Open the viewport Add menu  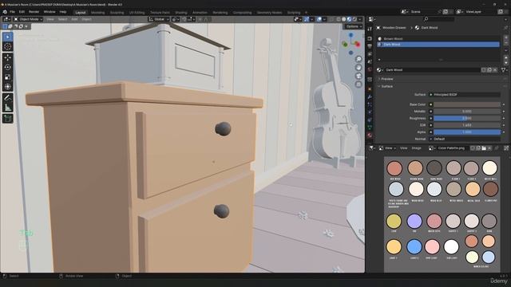click(74, 19)
